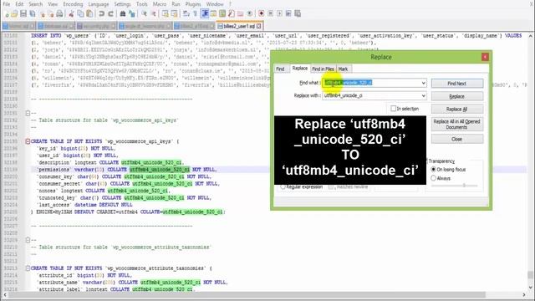Collapse wp_woocommerce_attribute_taxonomies CREATE TABLE block
The image size is (535, 301).
point(28,268)
